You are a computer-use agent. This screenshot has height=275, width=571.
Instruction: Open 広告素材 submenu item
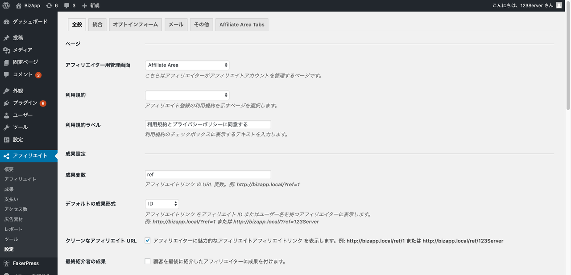pyautogui.click(x=13, y=219)
